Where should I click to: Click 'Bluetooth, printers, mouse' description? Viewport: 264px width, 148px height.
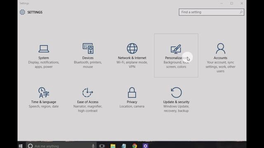(88, 65)
